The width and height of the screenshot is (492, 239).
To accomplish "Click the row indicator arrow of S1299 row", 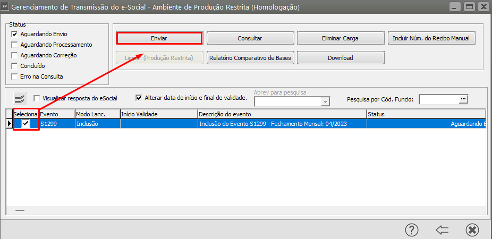I will 10,124.
